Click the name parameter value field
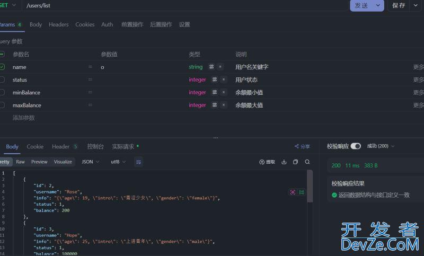Viewport: 424px width, 256px height. click(143, 67)
